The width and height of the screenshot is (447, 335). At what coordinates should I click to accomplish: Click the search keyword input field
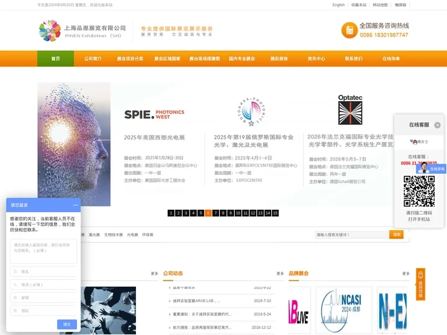coord(352,234)
